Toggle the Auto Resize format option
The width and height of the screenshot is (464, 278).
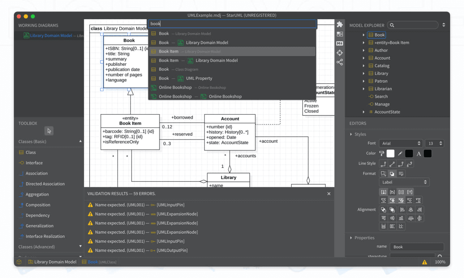point(384,174)
